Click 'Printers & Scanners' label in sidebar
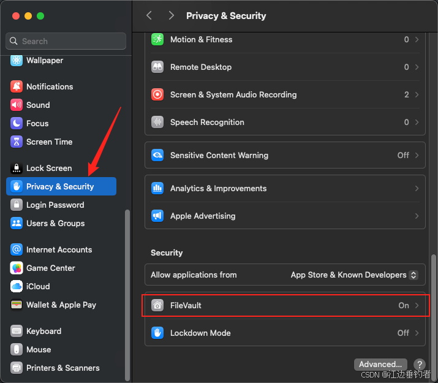438x383 pixels. pos(63,368)
